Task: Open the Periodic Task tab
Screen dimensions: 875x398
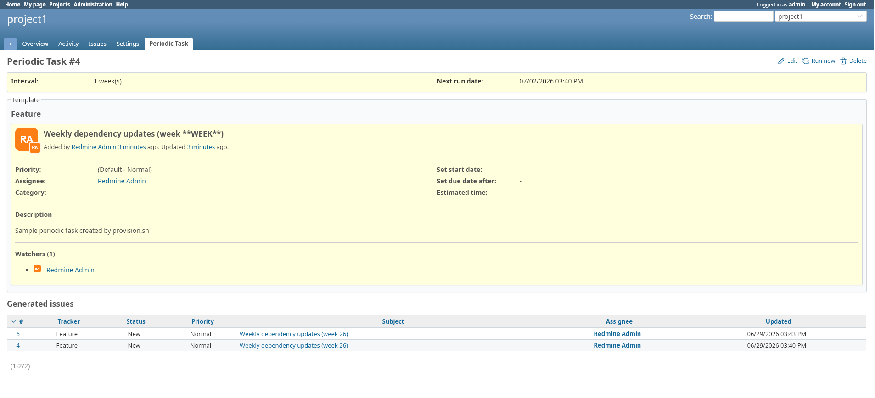Action: (x=168, y=44)
